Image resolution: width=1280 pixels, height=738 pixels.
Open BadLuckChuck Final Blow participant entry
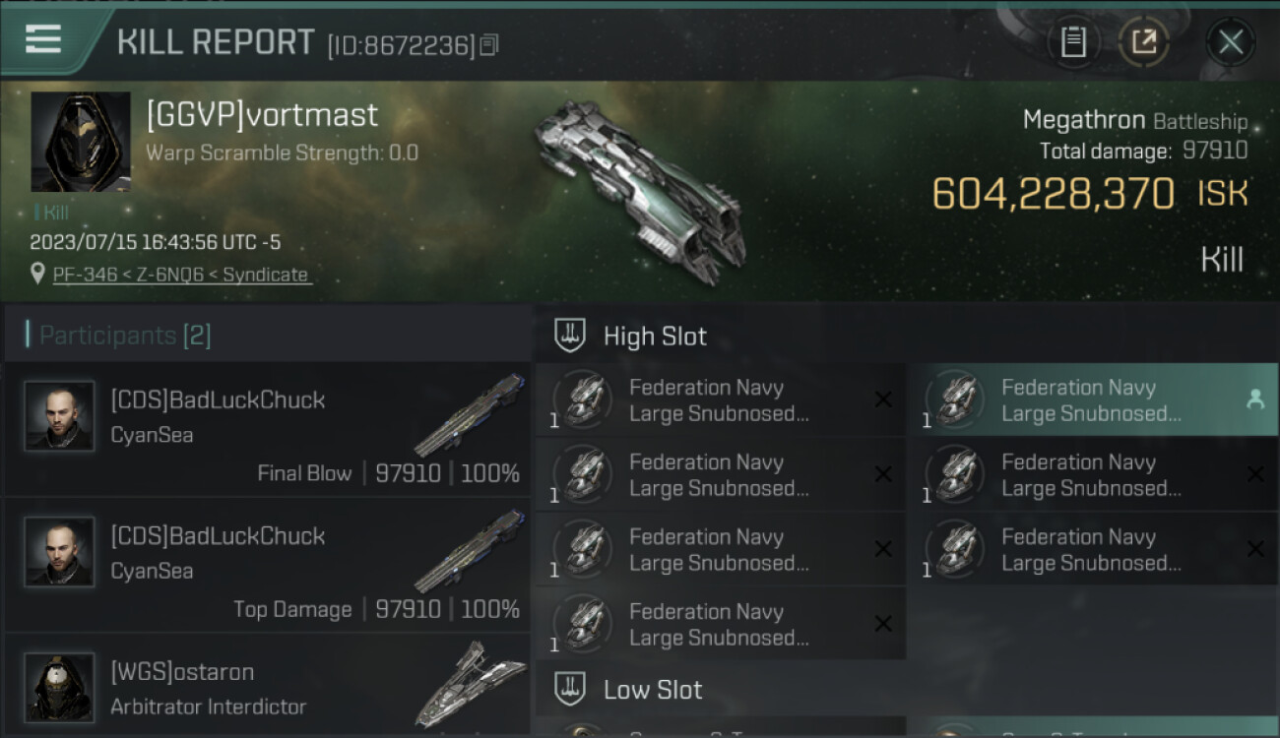click(268, 429)
